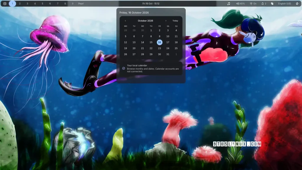The image size is (302, 170).
Task: Open the 40% volume indicator
Action: [x=241, y=4]
